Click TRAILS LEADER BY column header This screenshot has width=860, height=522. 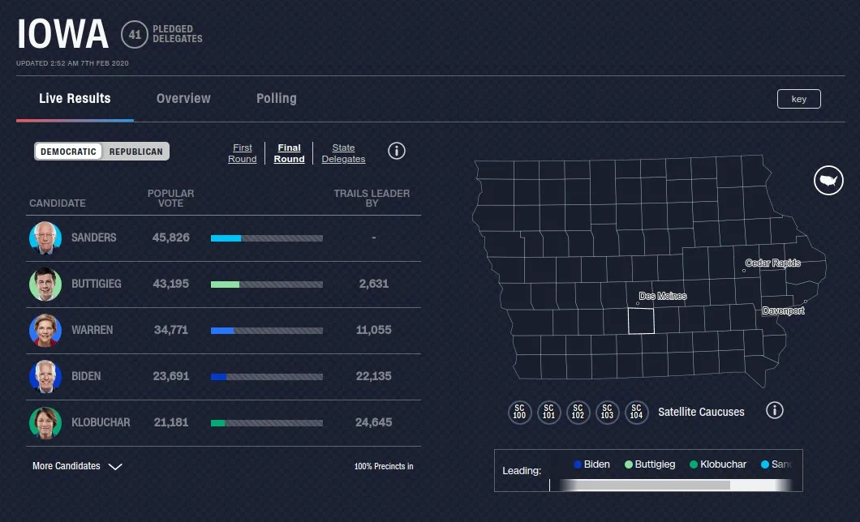(x=372, y=199)
